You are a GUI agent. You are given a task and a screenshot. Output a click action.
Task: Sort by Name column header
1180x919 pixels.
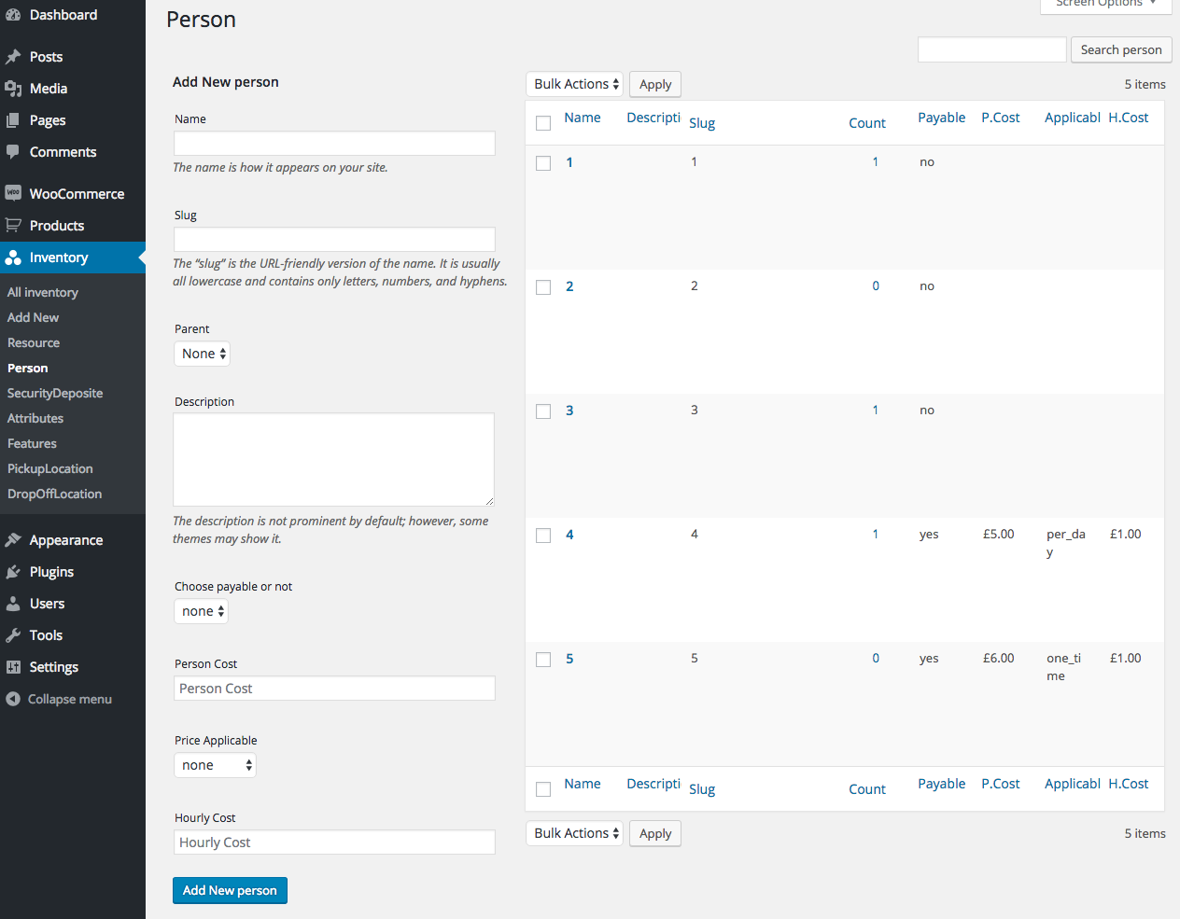pos(583,118)
